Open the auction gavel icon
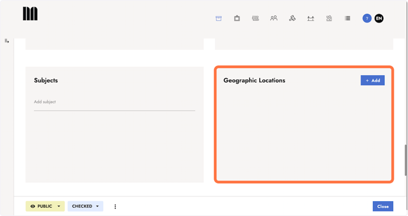 point(292,18)
